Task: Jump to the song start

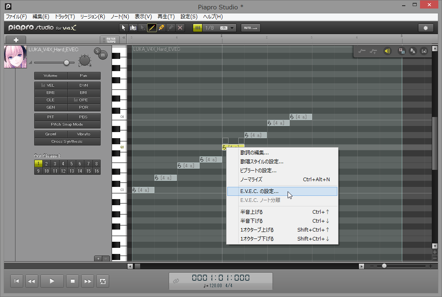Action: pyautogui.click(x=17, y=281)
